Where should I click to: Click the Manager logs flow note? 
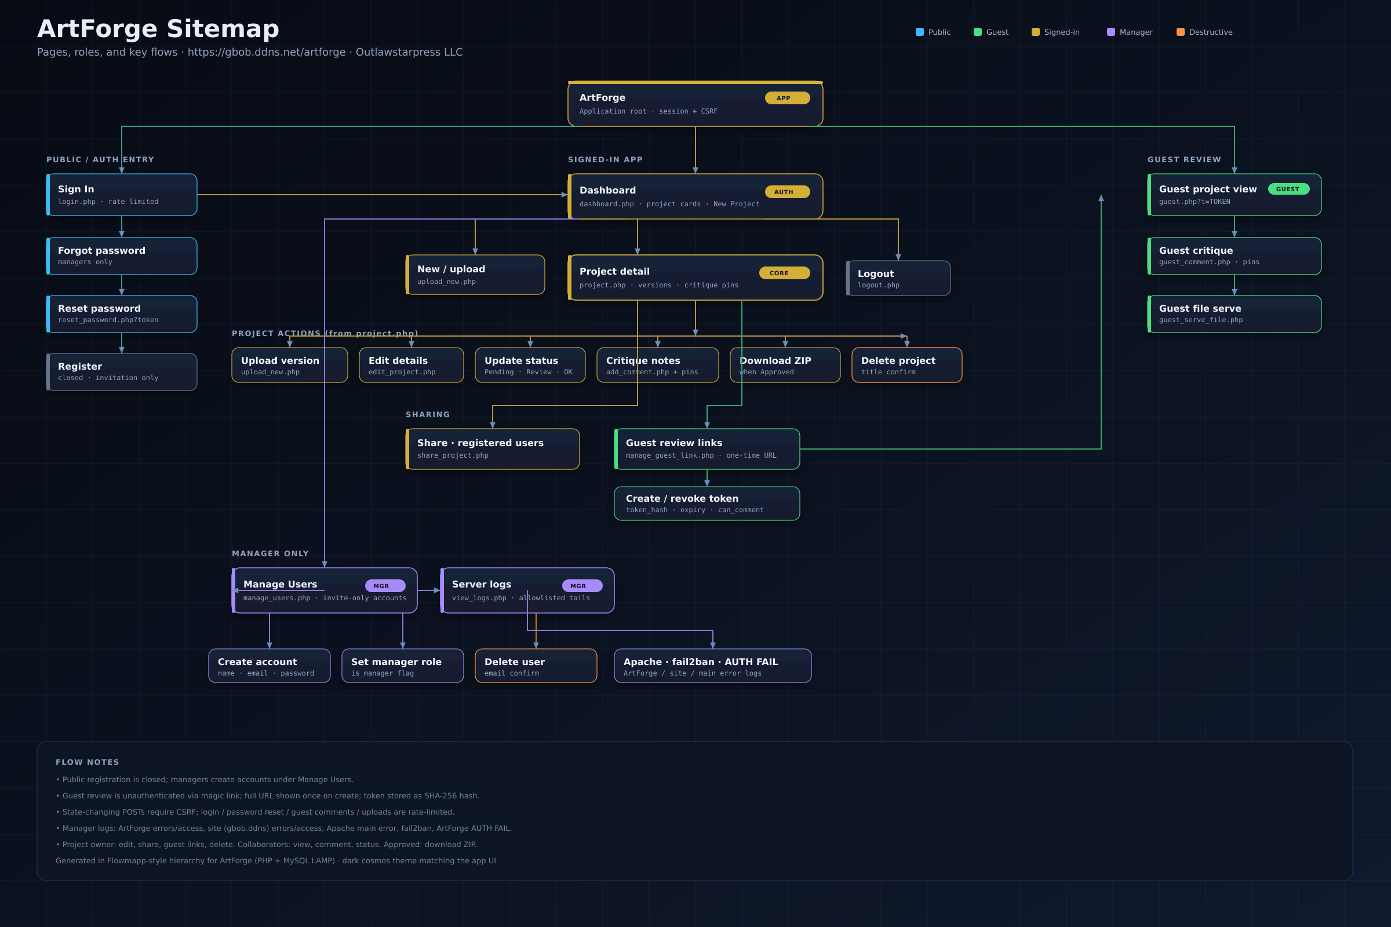(x=284, y=829)
